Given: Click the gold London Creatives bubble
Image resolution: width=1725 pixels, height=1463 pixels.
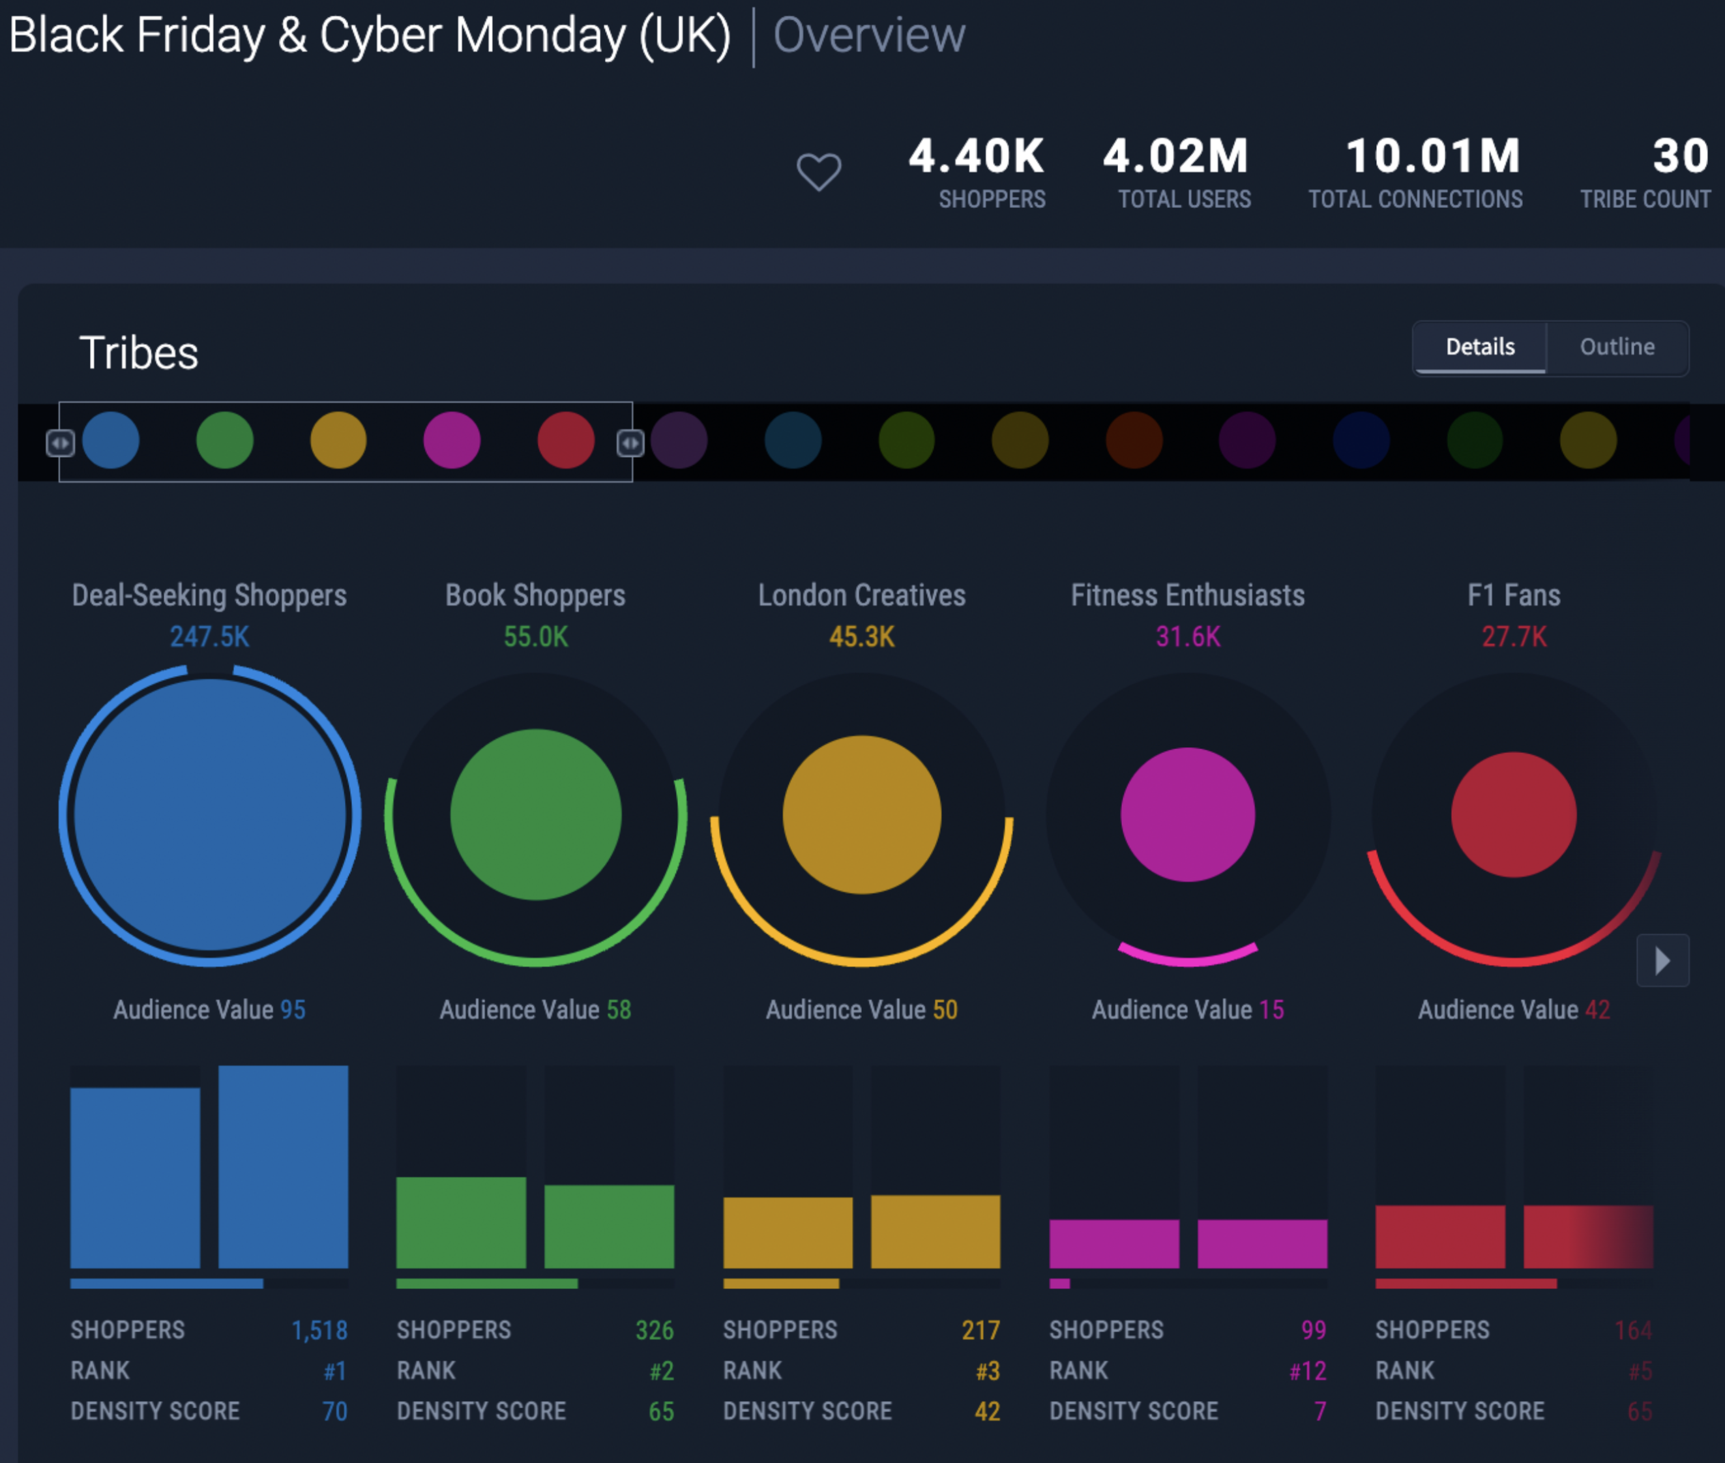Looking at the screenshot, I should pyautogui.click(x=862, y=814).
